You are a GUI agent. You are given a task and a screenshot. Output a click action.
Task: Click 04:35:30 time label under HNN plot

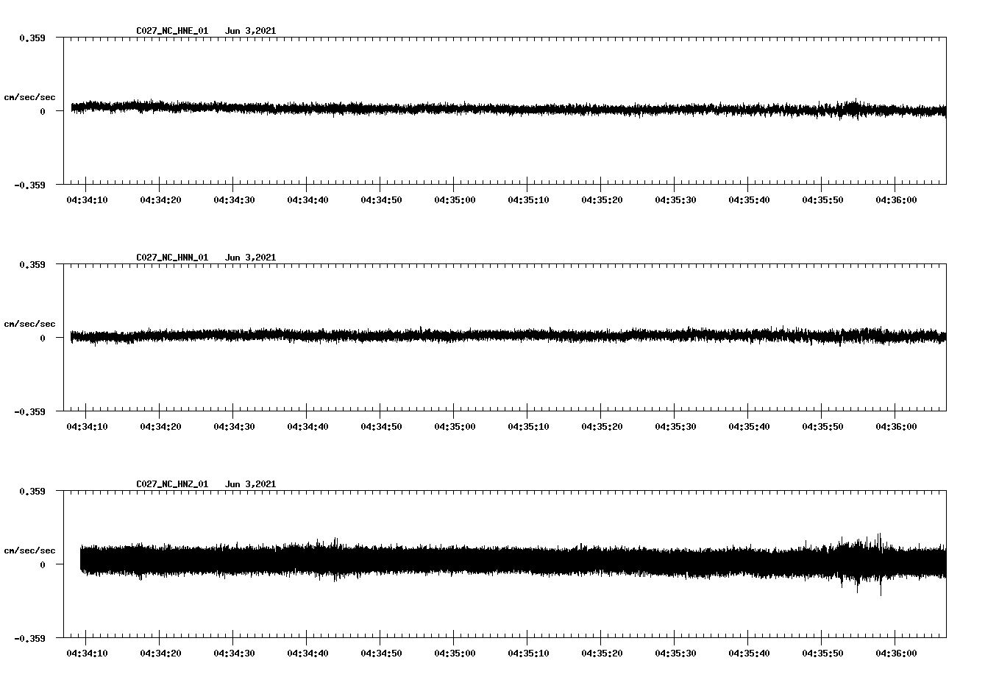675,427
